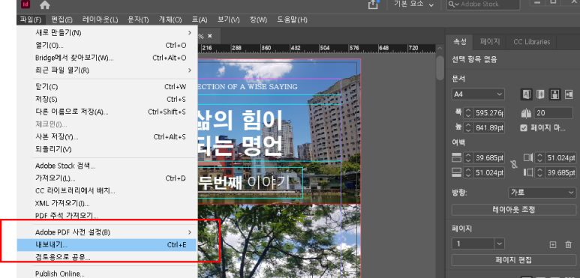Click the bottom margin icon
Screen dimensions: 580x278
456,172
